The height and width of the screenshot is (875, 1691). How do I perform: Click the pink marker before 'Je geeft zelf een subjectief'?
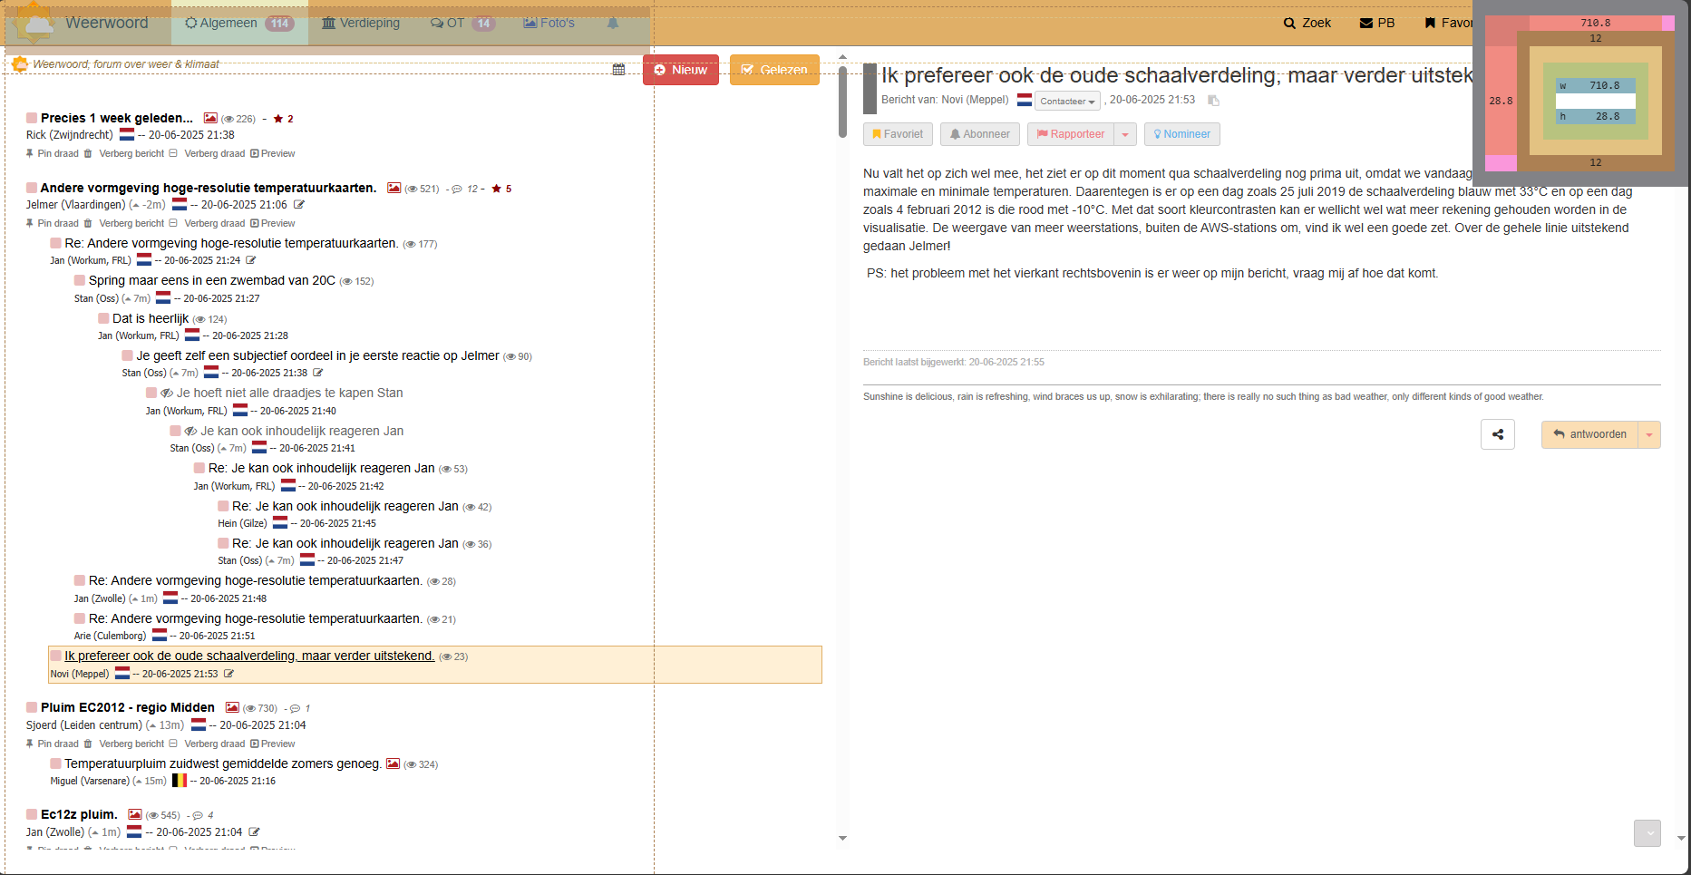coord(128,355)
